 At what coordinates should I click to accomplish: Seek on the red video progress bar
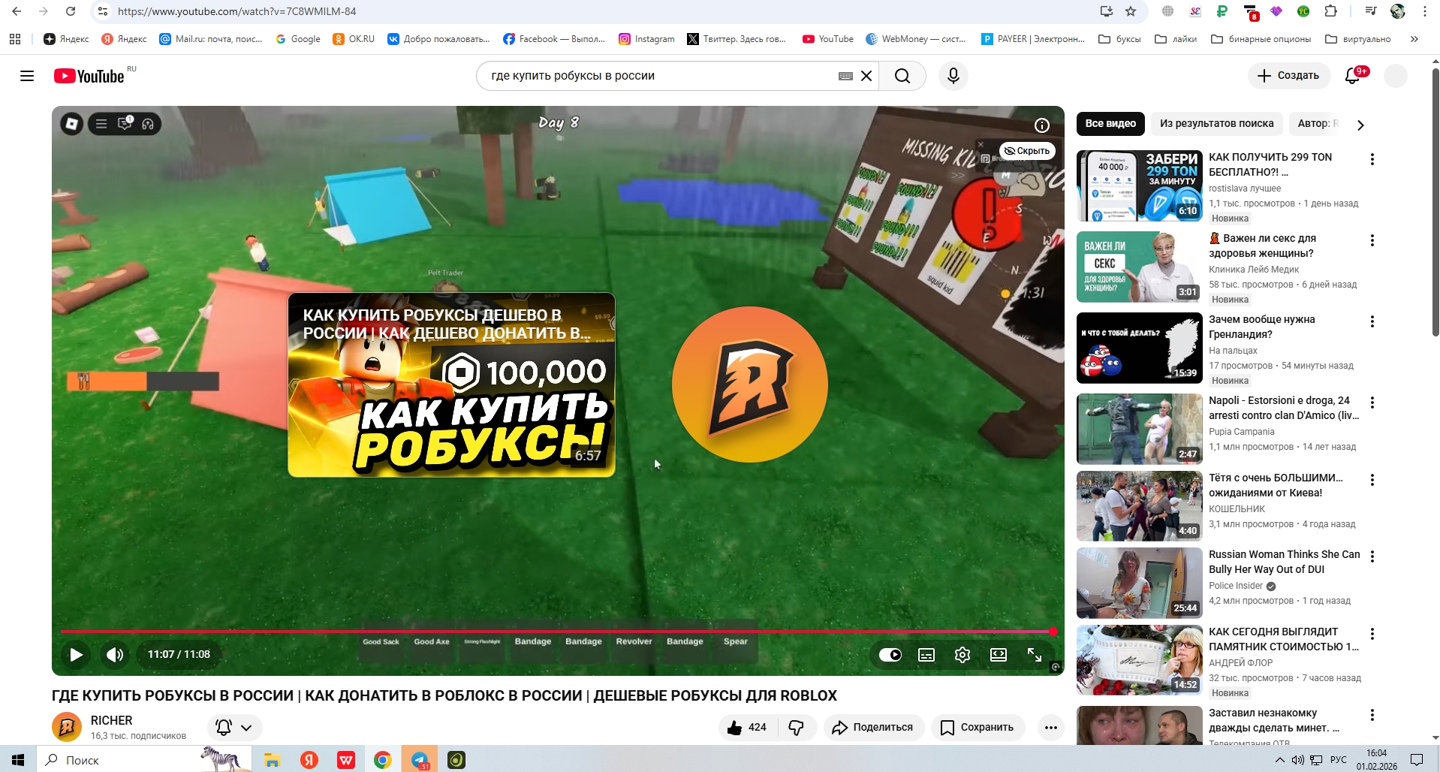557,632
